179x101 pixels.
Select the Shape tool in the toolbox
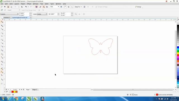2,22
